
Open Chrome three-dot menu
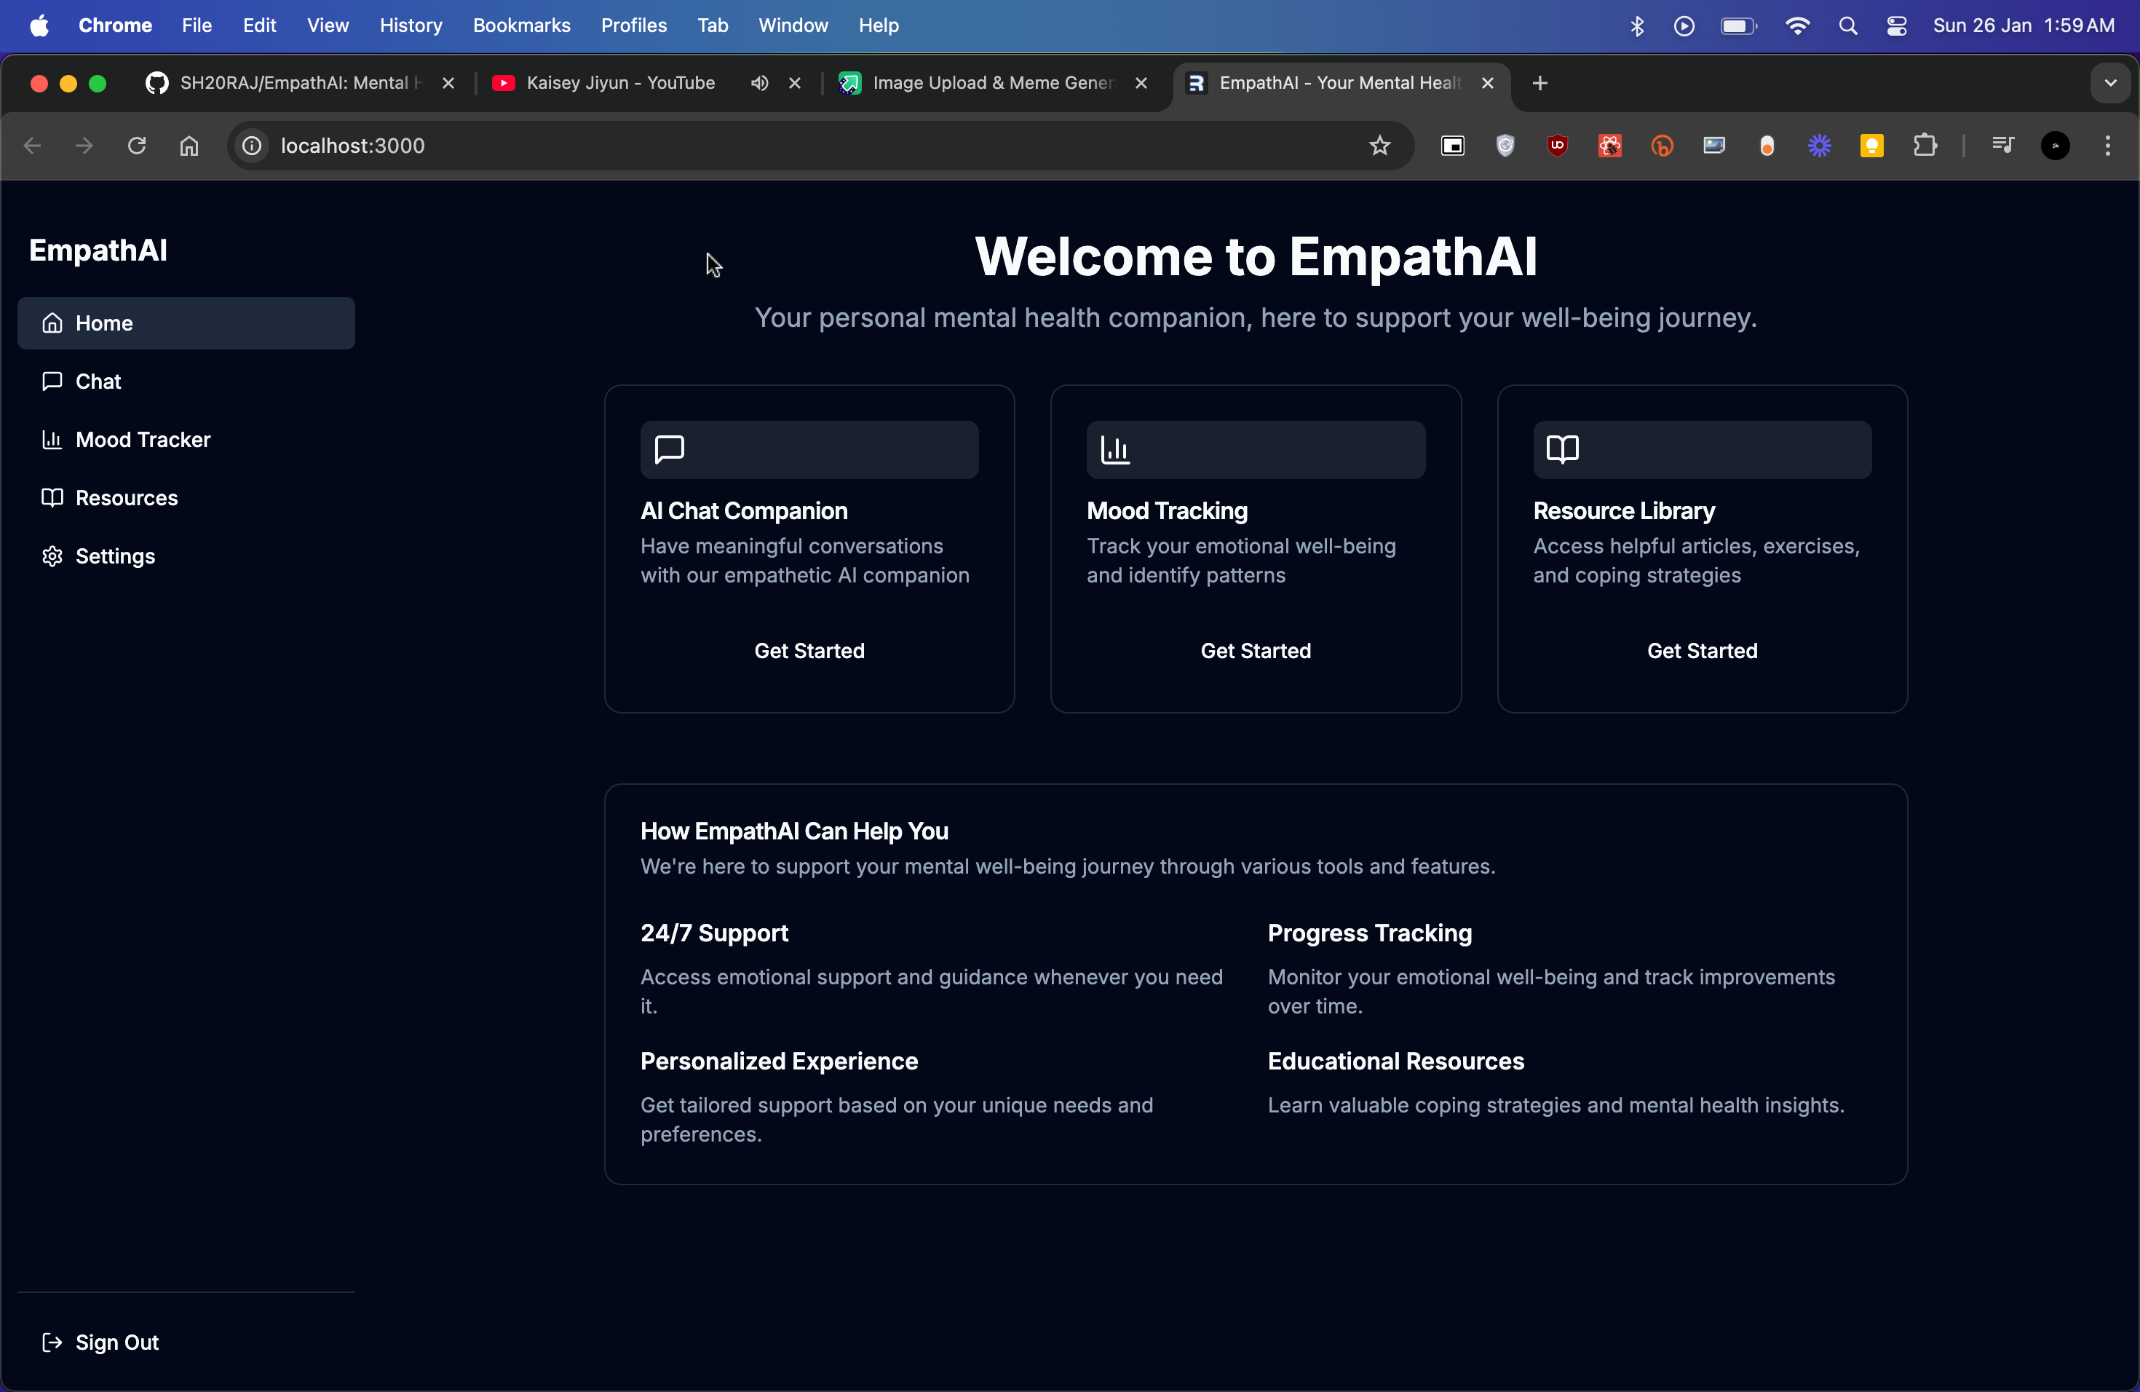point(2108,146)
